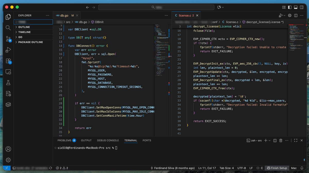Screen dimensions: 309x173
Task: Expand the TIMELINE section
Action: pyautogui.click(x=33, y=32)
